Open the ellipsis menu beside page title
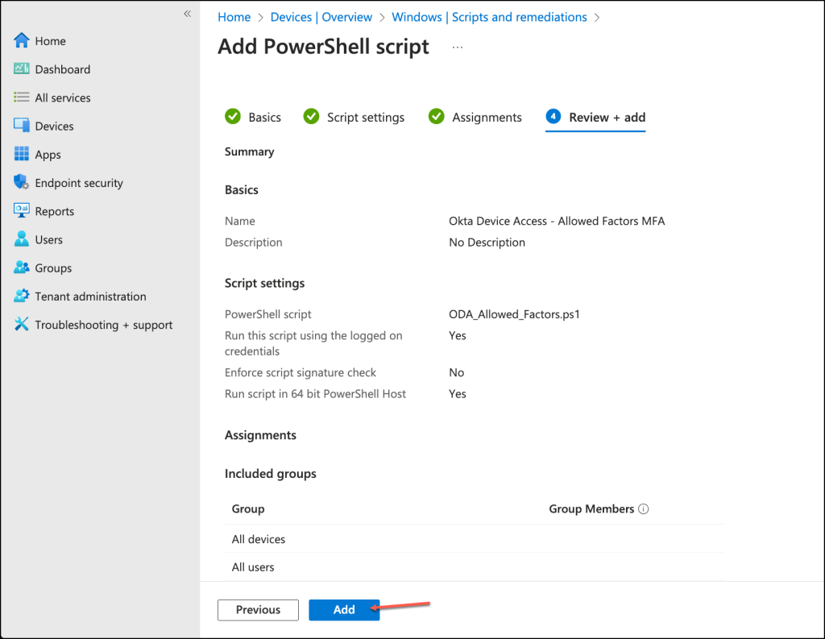Image resolution: width=825 pixels, height=639 pixels. click(x=458, y=48)
